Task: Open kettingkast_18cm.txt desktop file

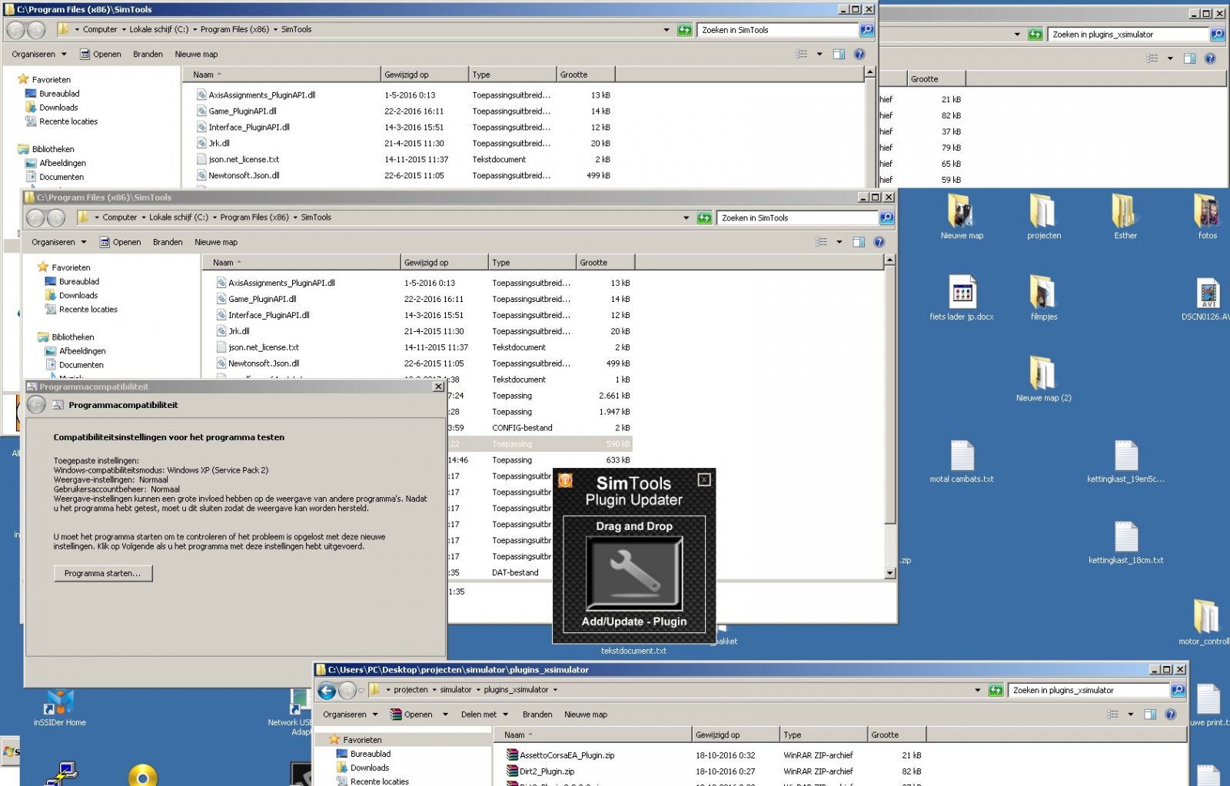Action: coord(1125,542)
